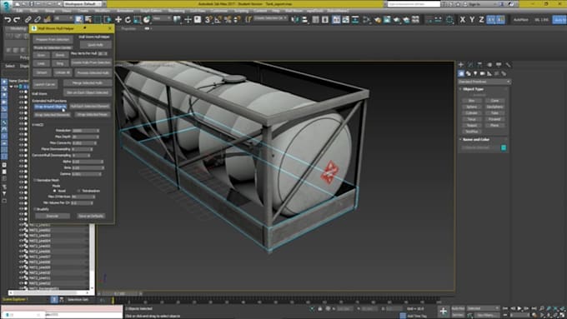
Task: Open the Group menu
Action: click(x=49, y=11)
